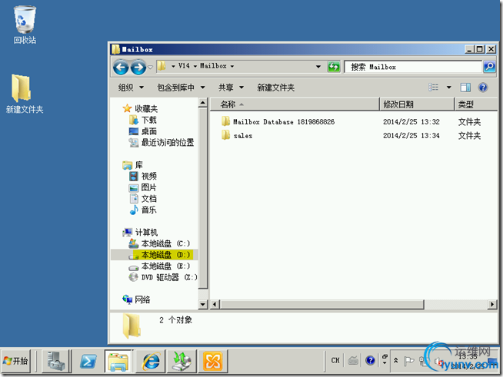Viewport: 503px width, 377px height.
Task: Open Server Manager from taskbar
Action: [x=56, y=361]
